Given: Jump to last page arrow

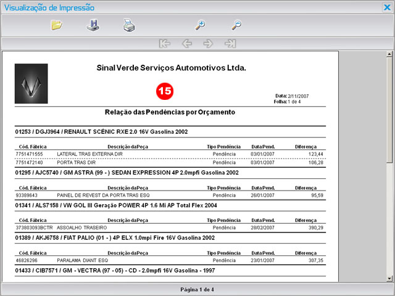Looking at the screenshot, I should (x=230, y=44).
